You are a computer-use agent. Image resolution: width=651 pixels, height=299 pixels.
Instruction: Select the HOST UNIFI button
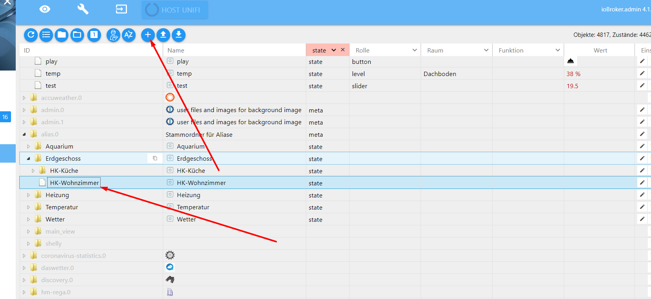click(x=175, y=10)
